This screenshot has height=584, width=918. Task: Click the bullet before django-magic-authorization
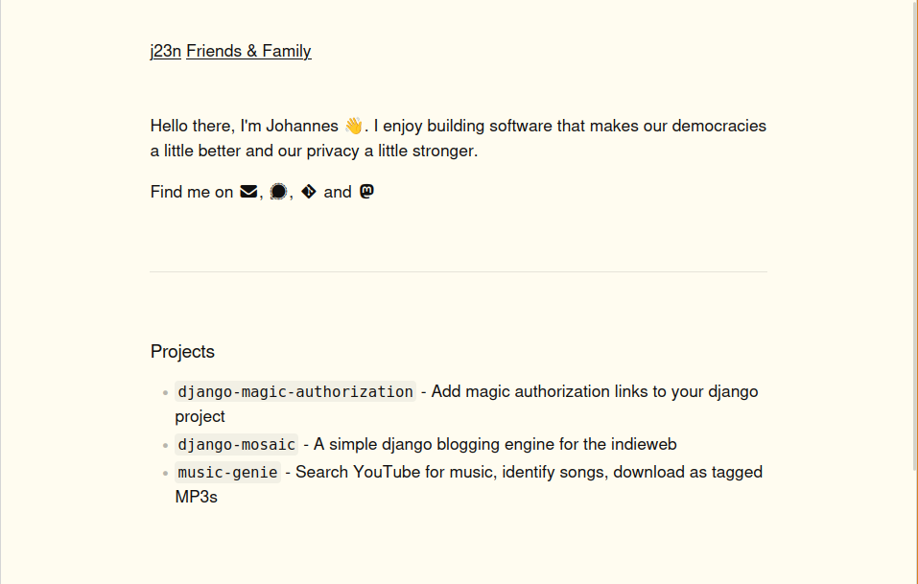click(x=165, y=392)
